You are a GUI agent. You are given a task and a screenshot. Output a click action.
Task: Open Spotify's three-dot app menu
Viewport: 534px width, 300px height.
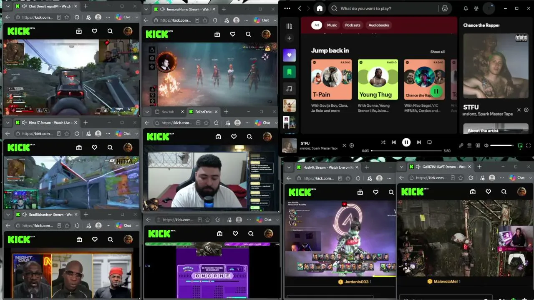click(287, 8)
